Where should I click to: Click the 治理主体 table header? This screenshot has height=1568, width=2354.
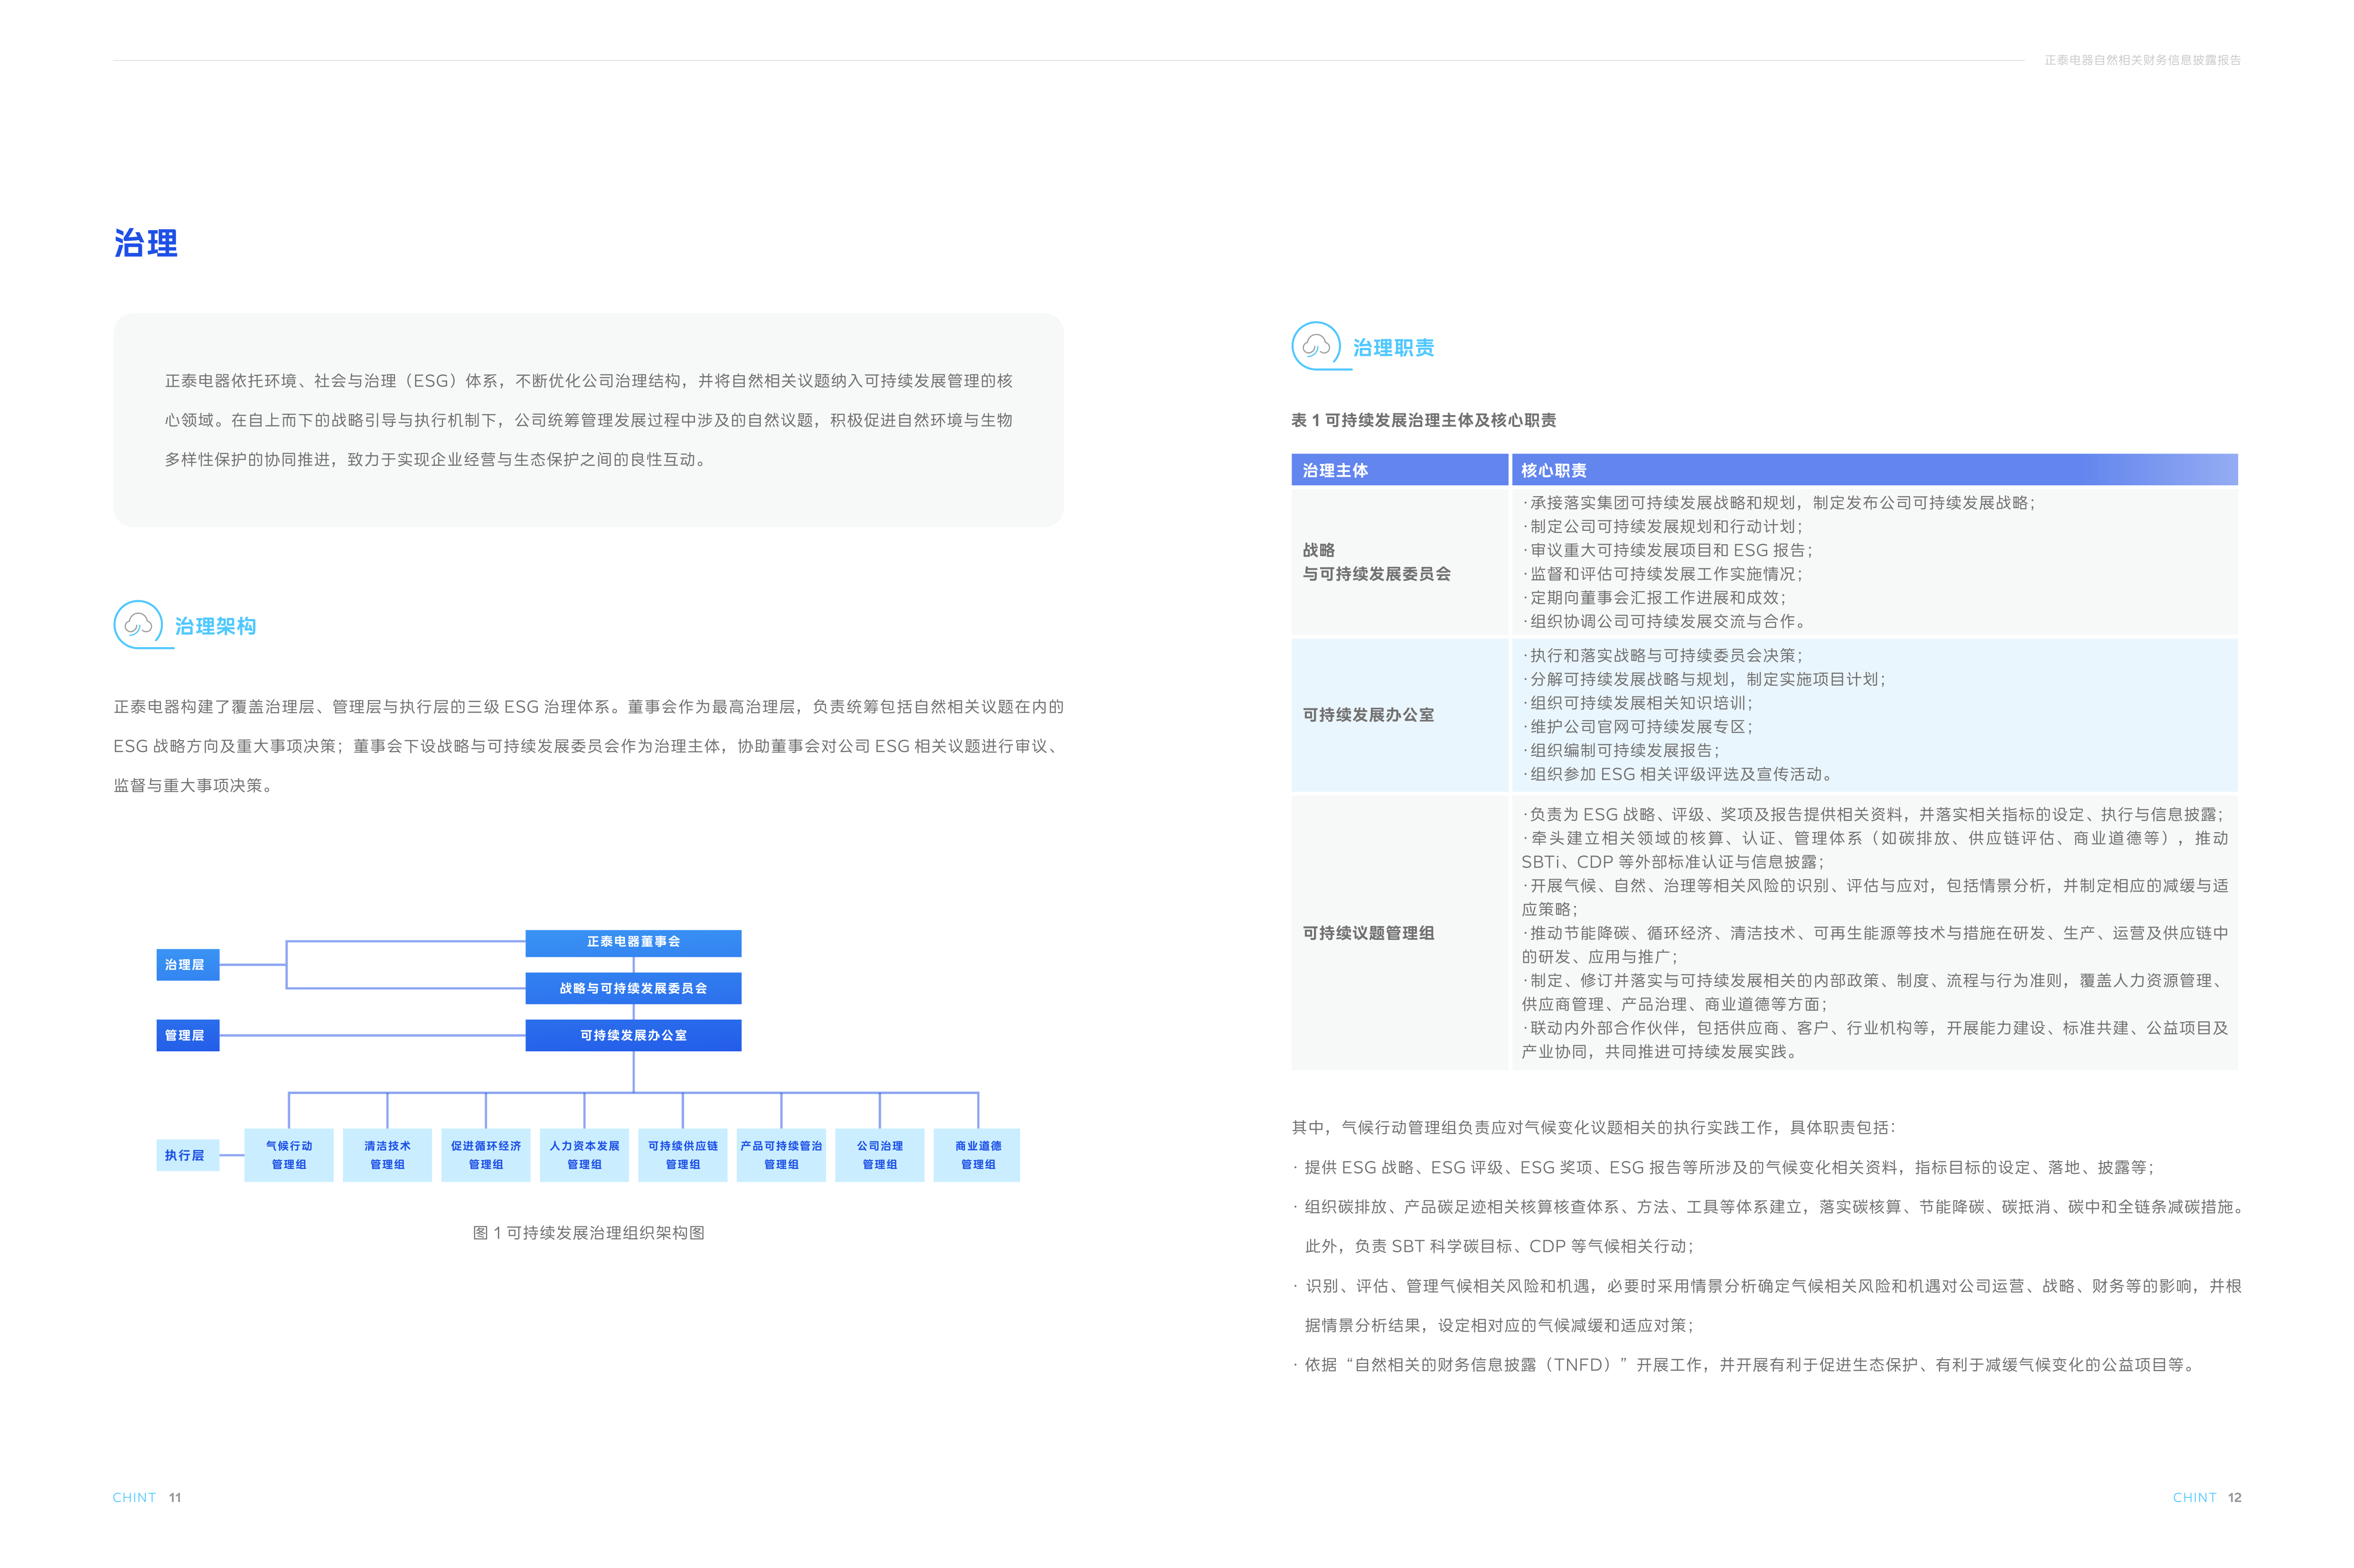point(1398,469)
